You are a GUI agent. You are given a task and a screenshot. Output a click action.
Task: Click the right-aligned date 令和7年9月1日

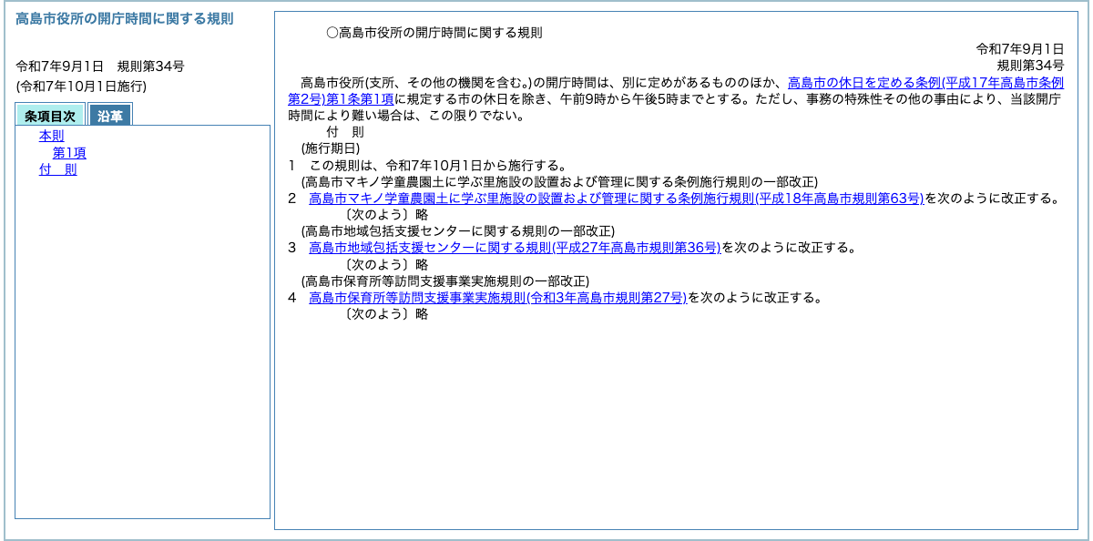(x=1020, y=49)
